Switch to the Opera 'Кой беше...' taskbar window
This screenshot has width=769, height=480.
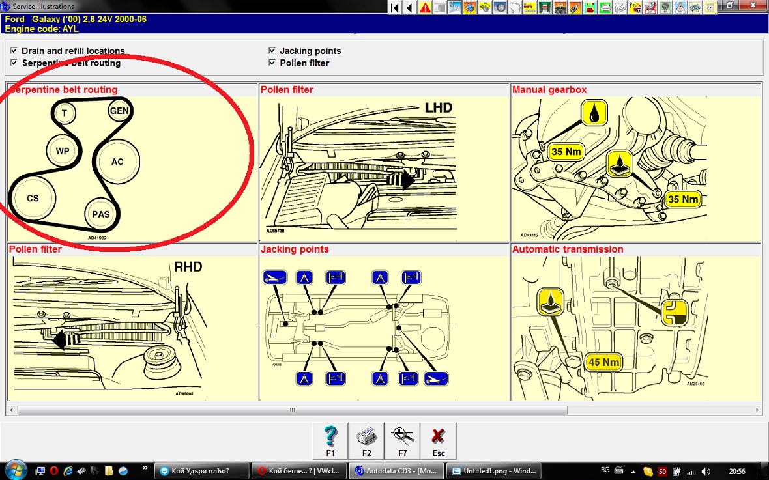(298, 471)
